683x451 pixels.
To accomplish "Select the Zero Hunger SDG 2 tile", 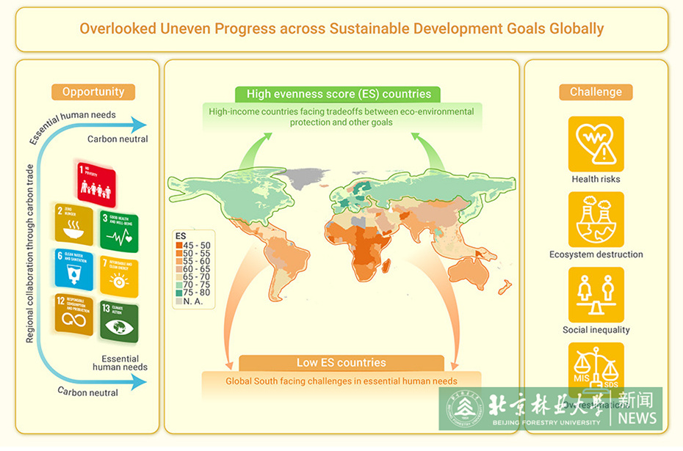I will (x=73, y=224).
